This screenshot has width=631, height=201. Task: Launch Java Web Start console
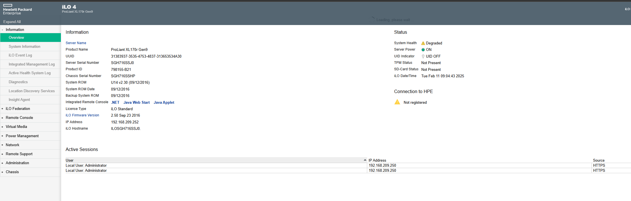click(136, 102)
